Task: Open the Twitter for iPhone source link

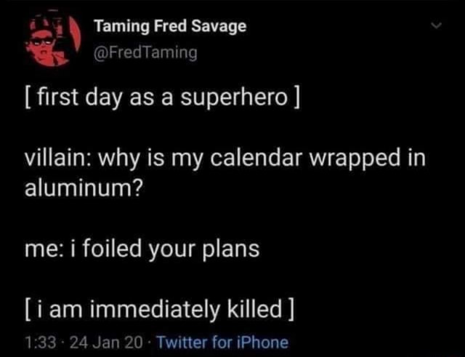Action: (x=222, y=342)
